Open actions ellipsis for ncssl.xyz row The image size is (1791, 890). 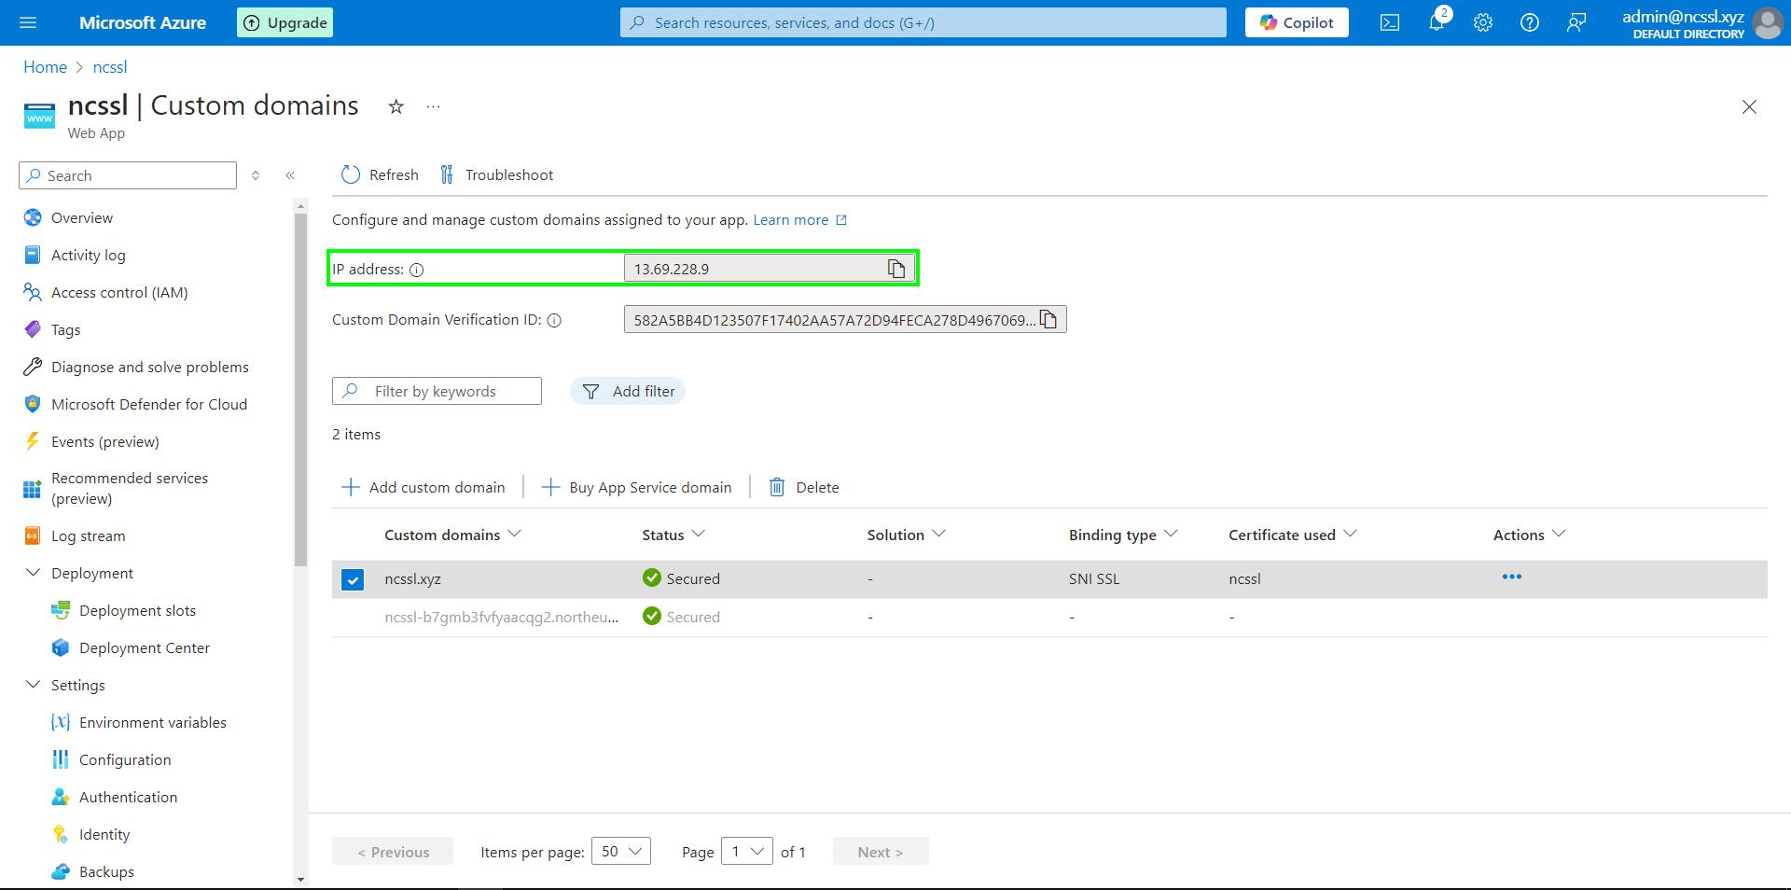pyautogui.click(x=1512, y=577)
